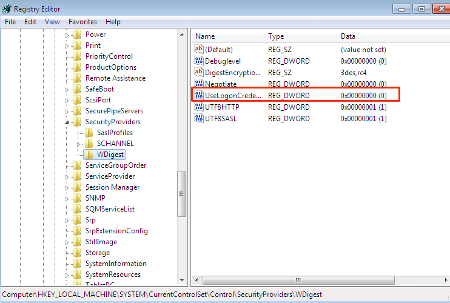This screenshot has width=450, height=303.
Task: Click the SaslProfiles folder icon
Action: click(x=89, y=133)
